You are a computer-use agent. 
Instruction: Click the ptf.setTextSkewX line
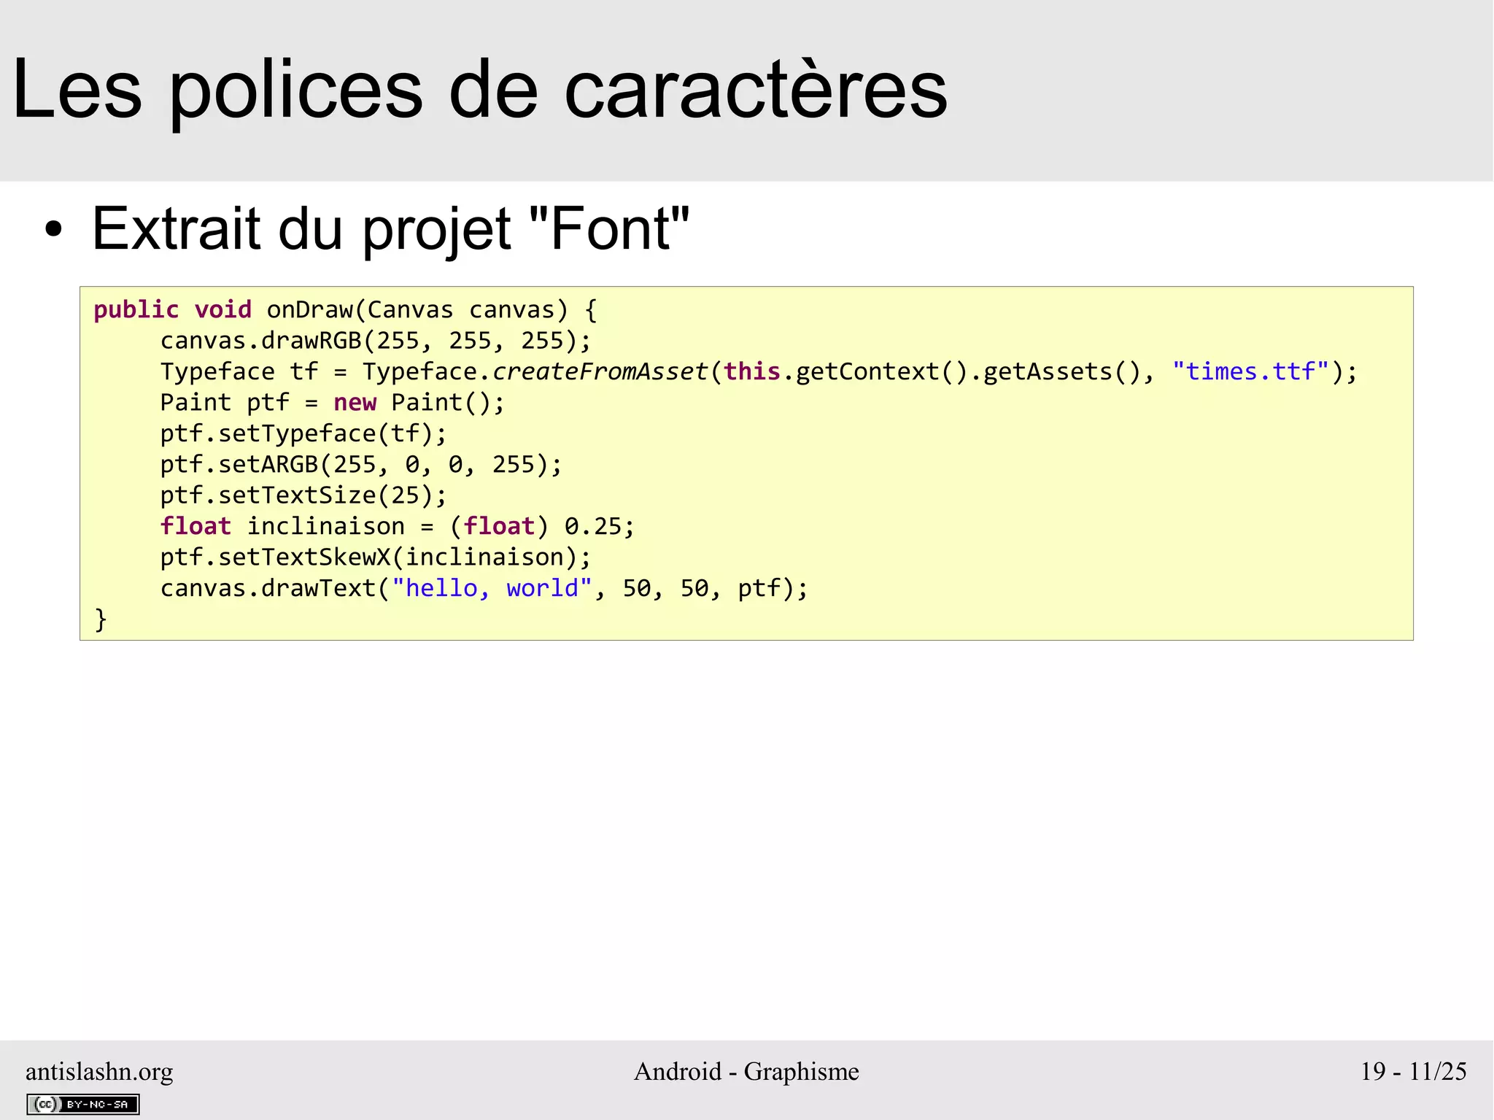(x=375, y=557)
